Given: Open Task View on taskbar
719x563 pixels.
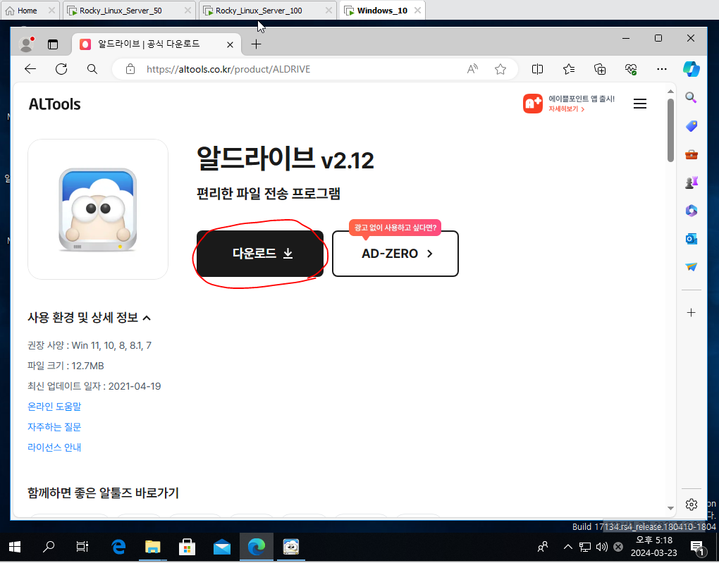Looking at the screenshot, I should [82, 547].
